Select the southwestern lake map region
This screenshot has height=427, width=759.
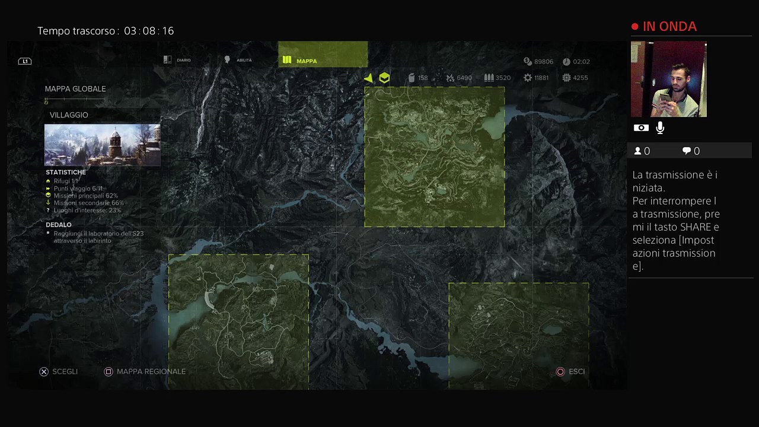point(238,321)
